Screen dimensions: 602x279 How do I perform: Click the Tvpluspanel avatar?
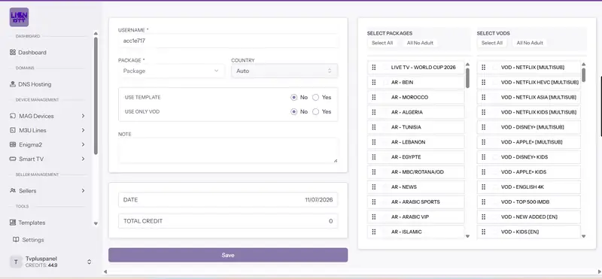[16, 262]
